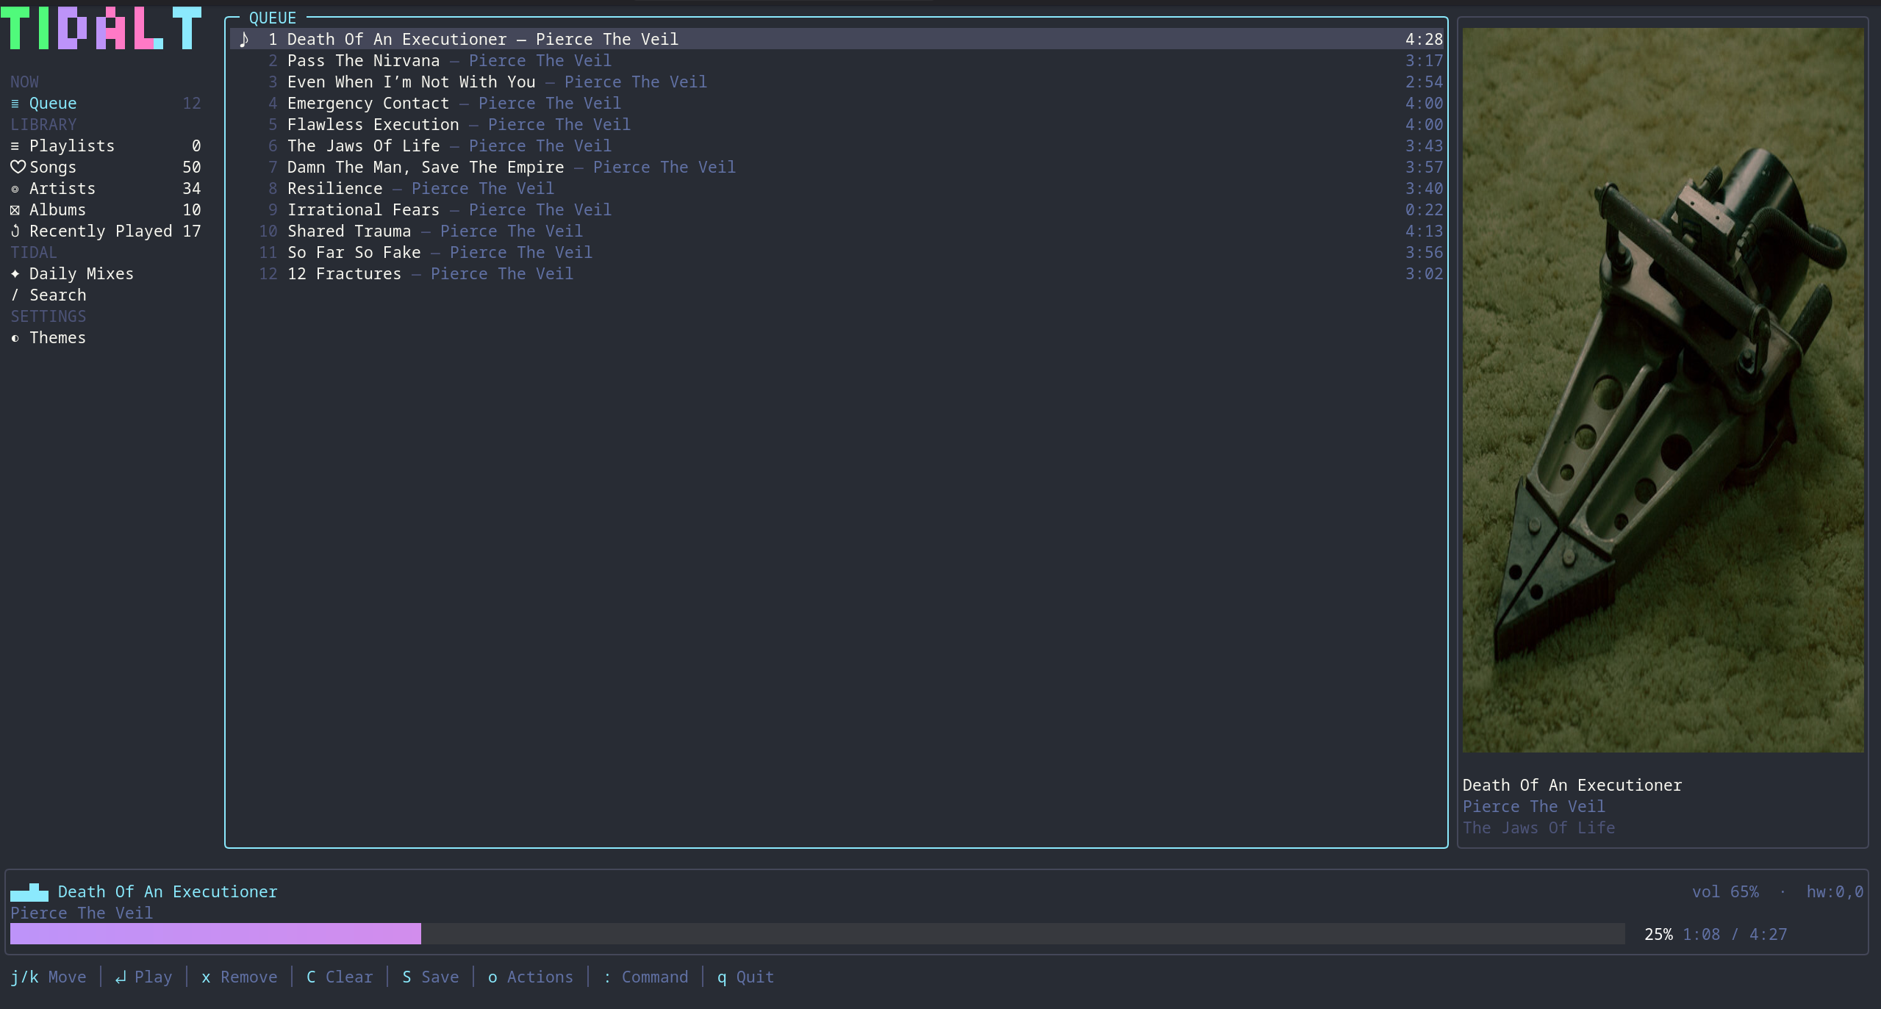
Task: Click the Recently Played history icon
Action: click(15, 231)
